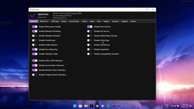Turn off Disable Error Reporting
The height and width of the screenshot is (109, 194).
point(35,49)
